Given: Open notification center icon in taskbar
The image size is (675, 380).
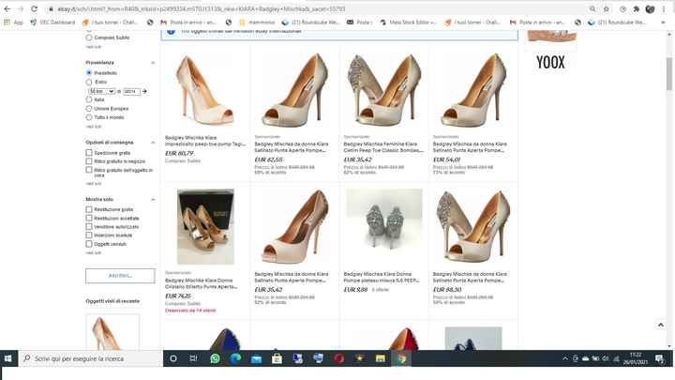Looking at the screenshot, I should point(659,358).
